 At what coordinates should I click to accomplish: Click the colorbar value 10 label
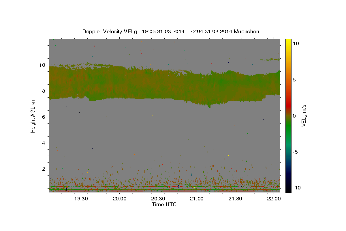[296, 44]
